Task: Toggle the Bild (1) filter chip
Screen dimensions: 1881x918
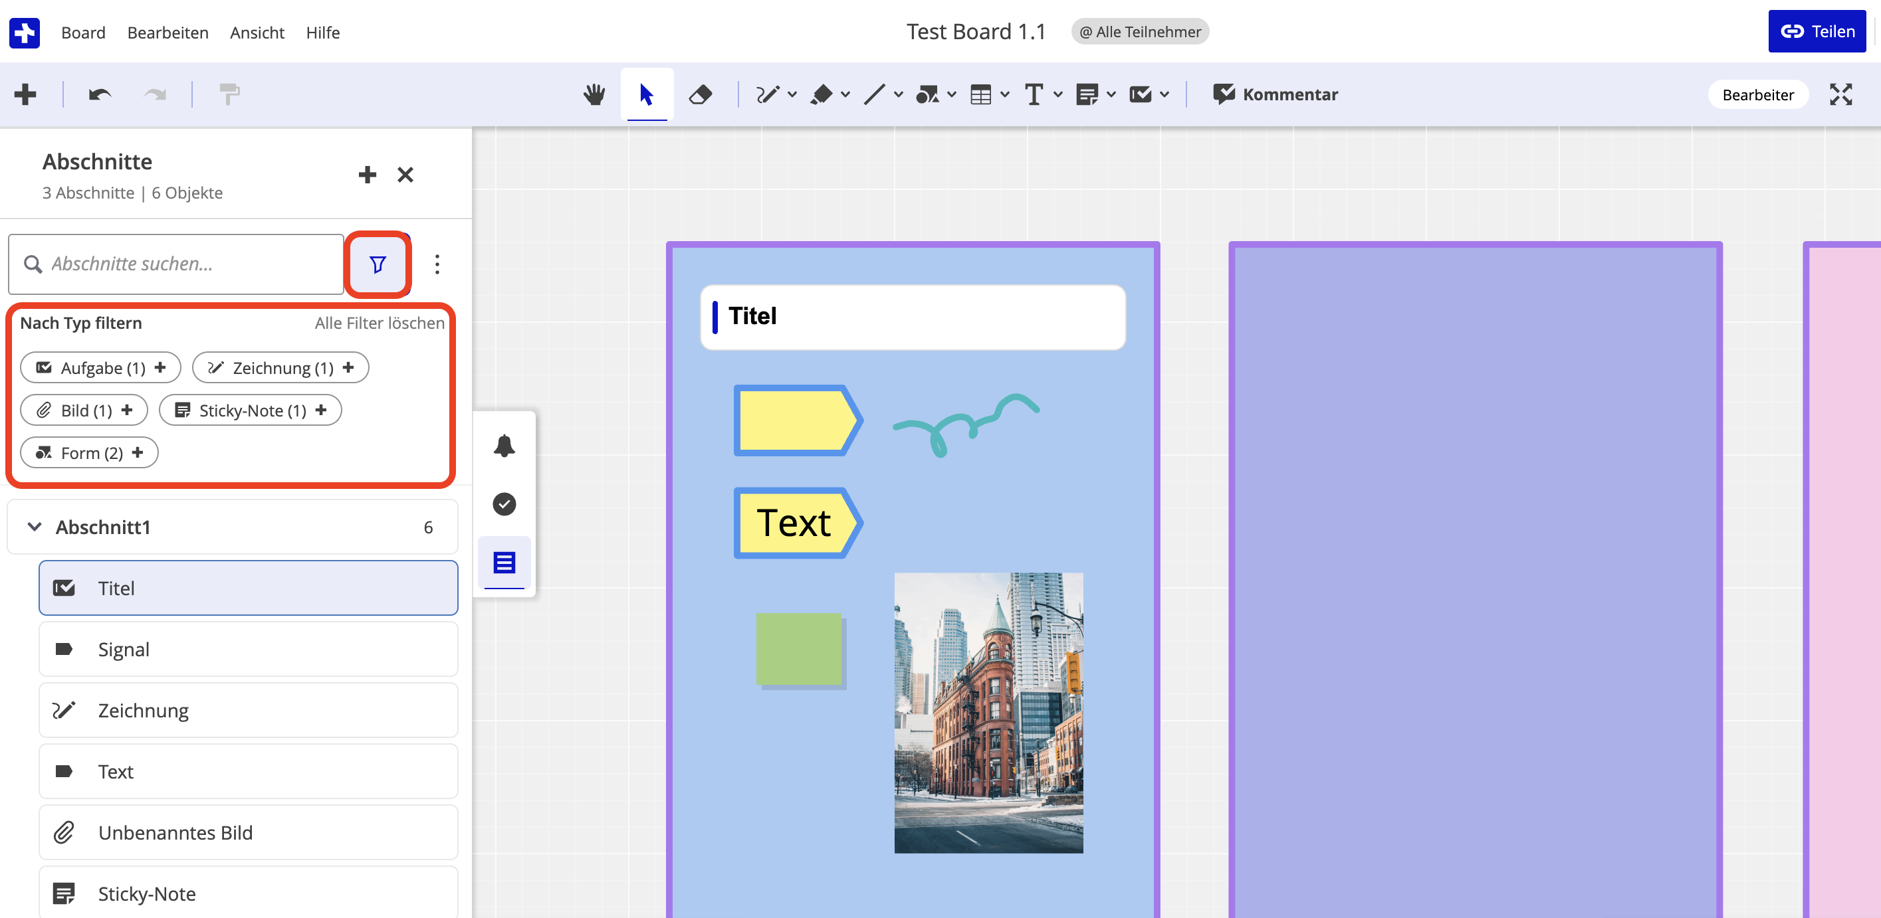Action: click(84, 409)
